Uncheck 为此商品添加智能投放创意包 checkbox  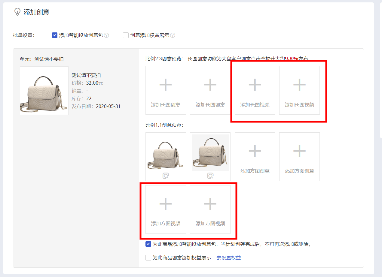pos(148,244)
